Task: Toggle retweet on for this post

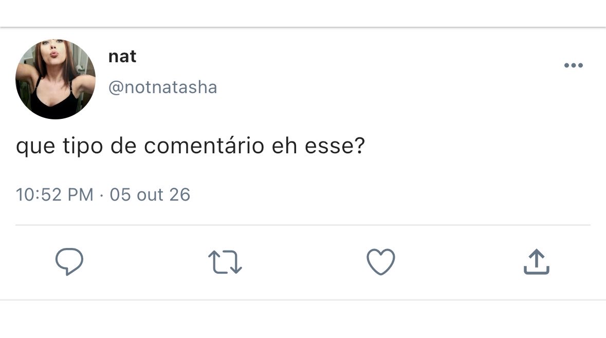Action: point(225,262)
